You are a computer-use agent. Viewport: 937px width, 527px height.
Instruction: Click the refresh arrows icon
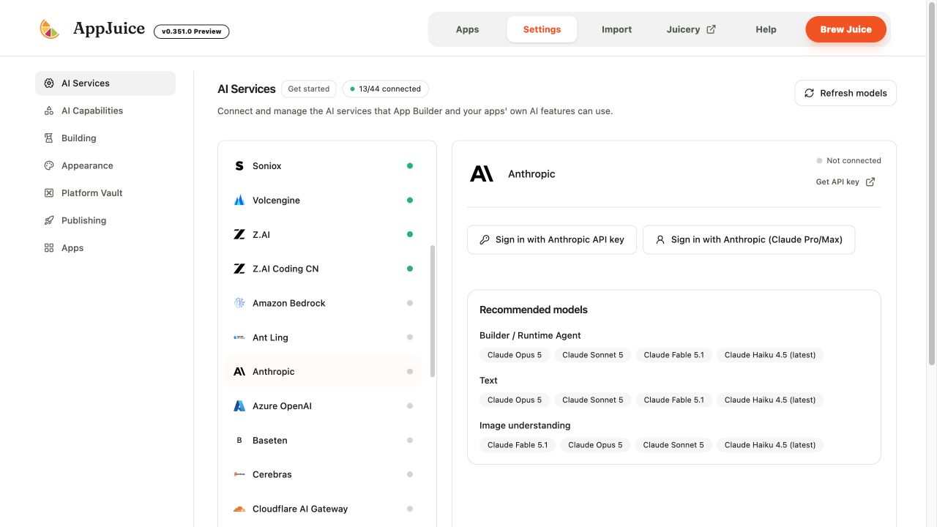[x=809, y=93]
